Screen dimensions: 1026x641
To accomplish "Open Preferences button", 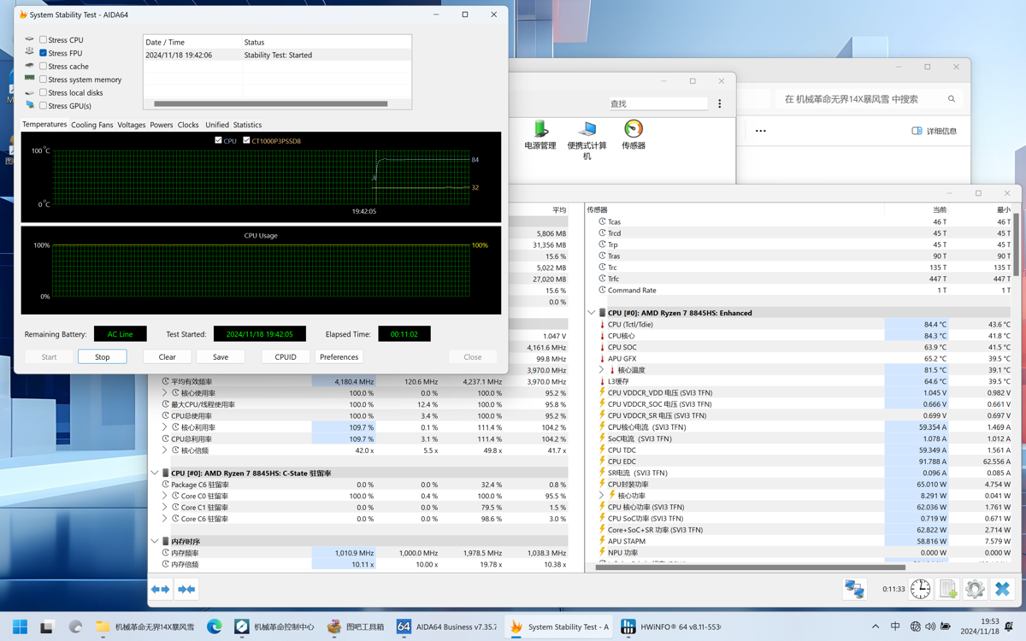I will coord(339,356).
